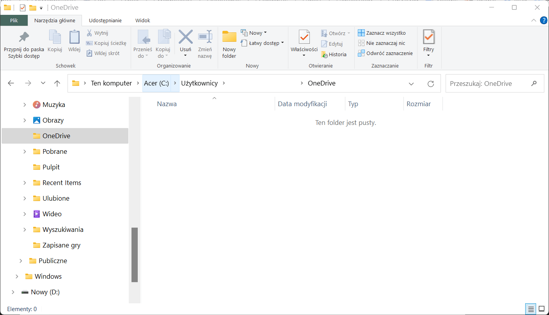
Task: Open the Plik tab
Action: click(14, 21)
